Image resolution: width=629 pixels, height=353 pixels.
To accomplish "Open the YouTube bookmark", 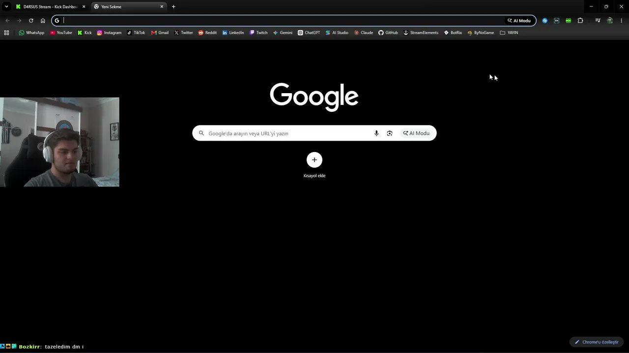I will [61, 33].
